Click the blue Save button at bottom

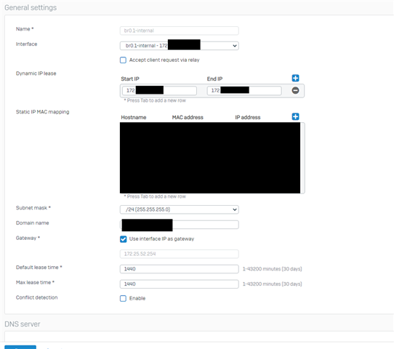point(20,348)
